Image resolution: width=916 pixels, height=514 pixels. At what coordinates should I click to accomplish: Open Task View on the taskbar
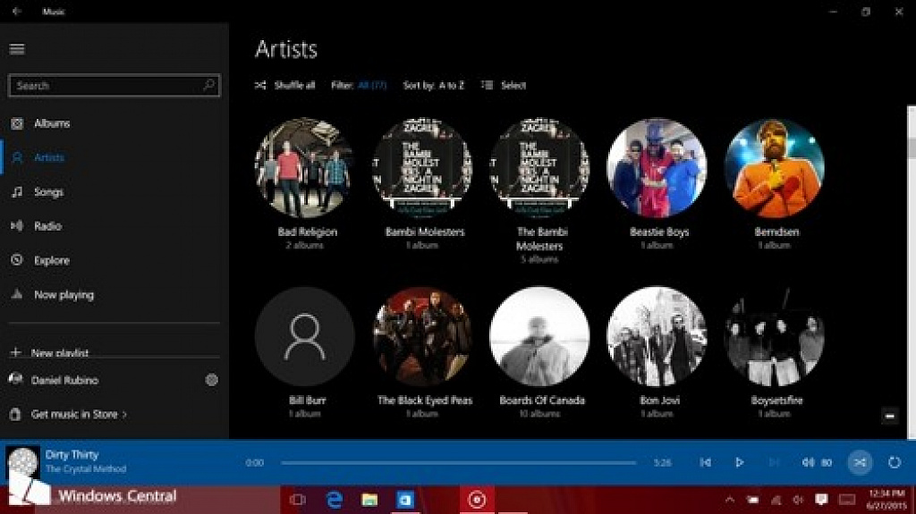click(298, 500)
